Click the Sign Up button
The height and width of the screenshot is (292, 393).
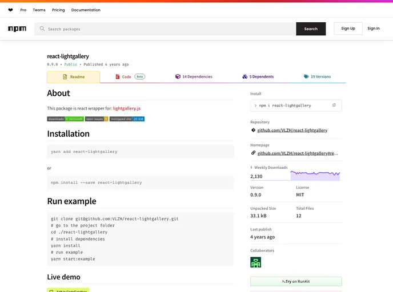348,29
